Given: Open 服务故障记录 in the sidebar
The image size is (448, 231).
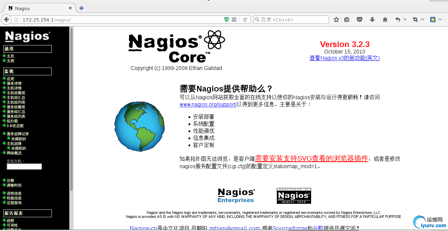Looking at the screenshot, I should [18, 134].
